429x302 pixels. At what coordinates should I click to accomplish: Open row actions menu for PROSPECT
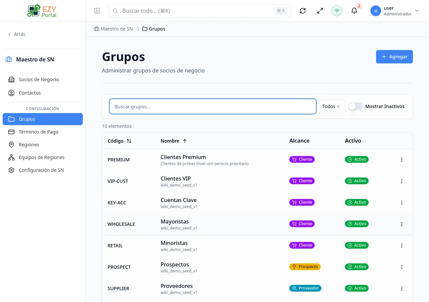tap(402, 267)
